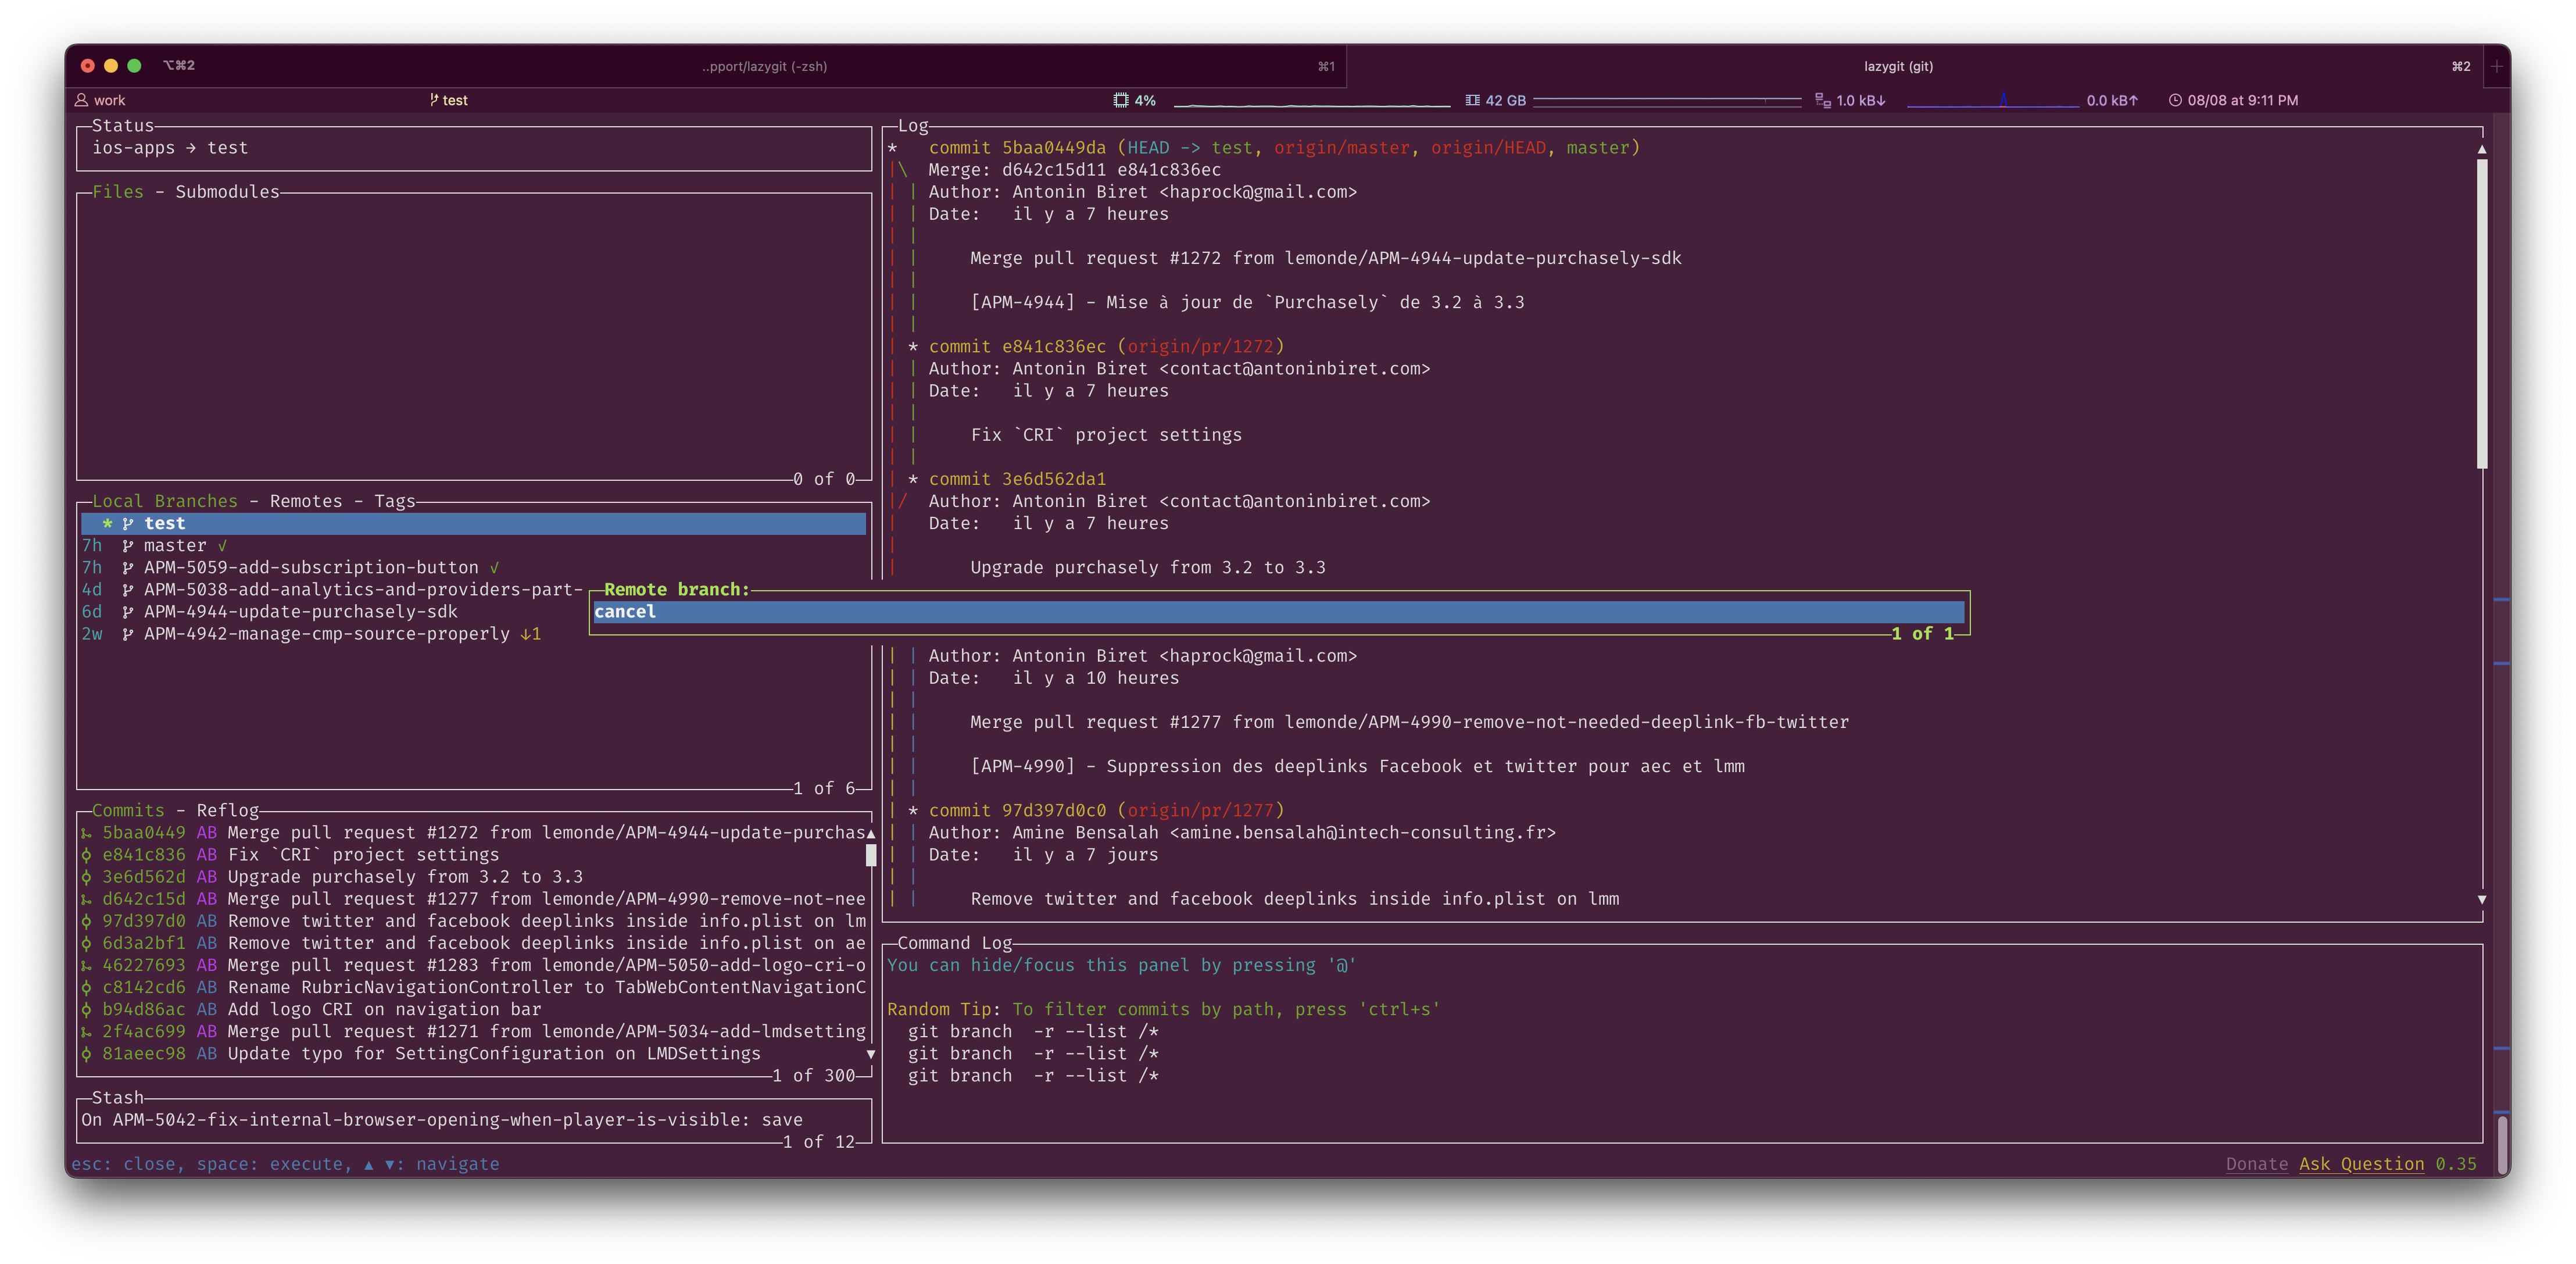This screenshot has width=2576, height=1264.
Task: Click the clock icon beside the date
Action: click(x=2175, y=100)
